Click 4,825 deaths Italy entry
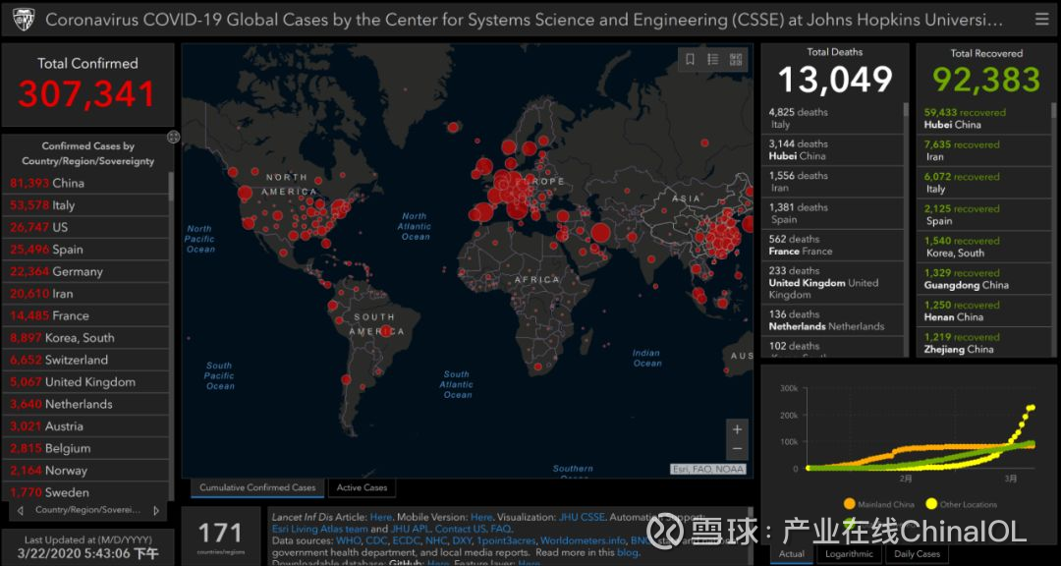 [834, 119]
